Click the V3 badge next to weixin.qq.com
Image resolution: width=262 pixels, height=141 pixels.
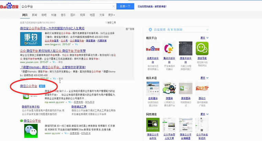(66, 133)
